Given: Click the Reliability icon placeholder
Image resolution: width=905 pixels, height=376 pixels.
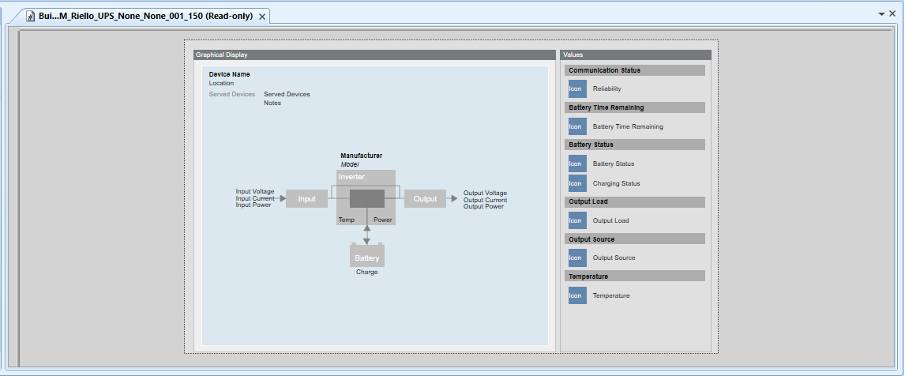Looking at the screenshot, I should coord(577,89).
